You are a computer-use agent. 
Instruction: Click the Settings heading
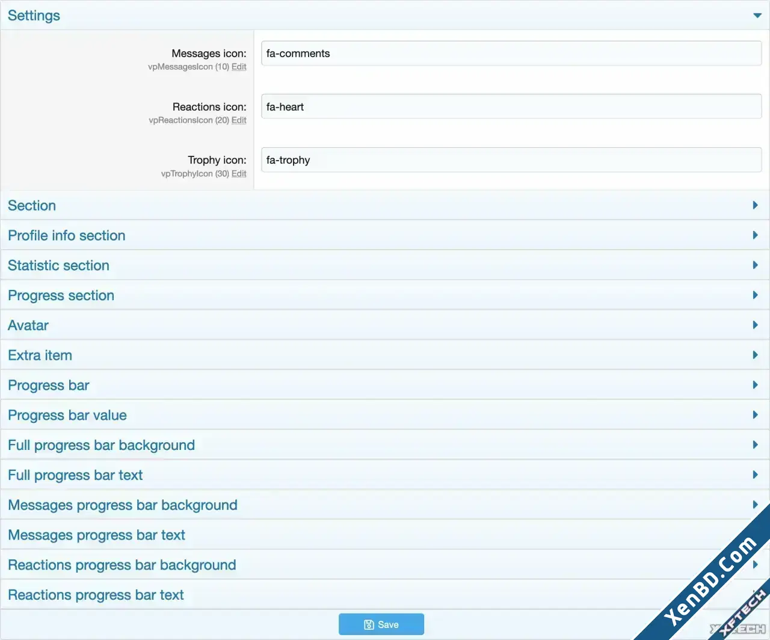point(34,16)
